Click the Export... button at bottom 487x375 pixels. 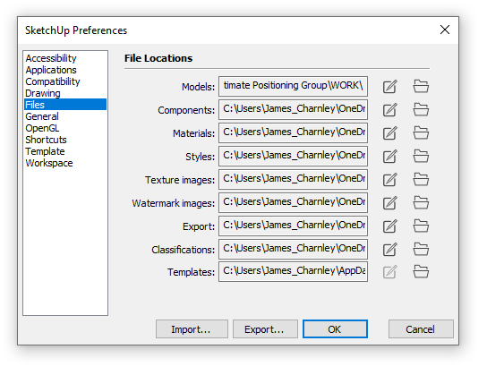coord(265,329)
